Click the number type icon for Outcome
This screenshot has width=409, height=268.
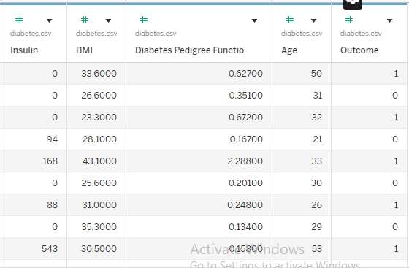[x=349, y=20]
